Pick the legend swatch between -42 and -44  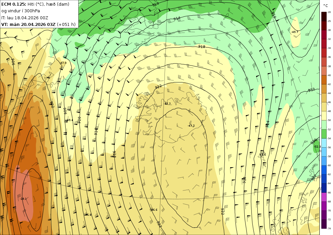[x=324, y=89]
